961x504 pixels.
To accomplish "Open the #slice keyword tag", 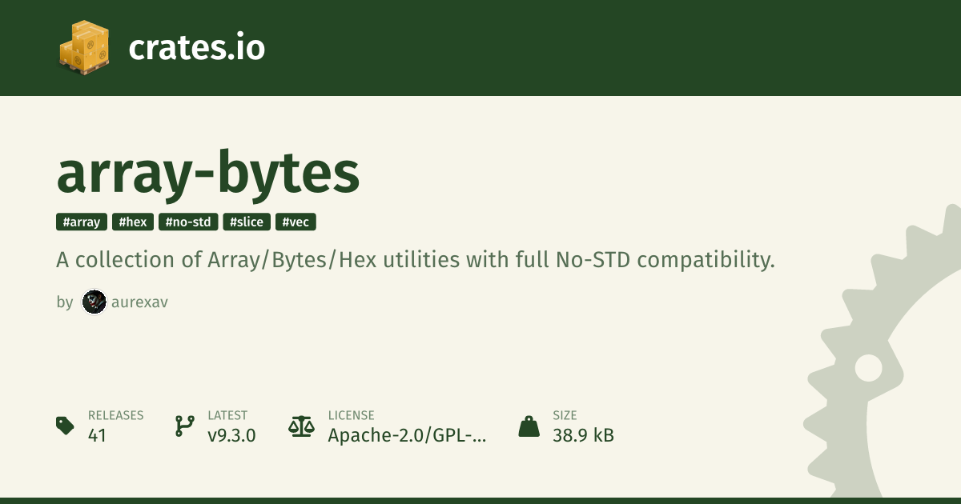I will [247, 222].
